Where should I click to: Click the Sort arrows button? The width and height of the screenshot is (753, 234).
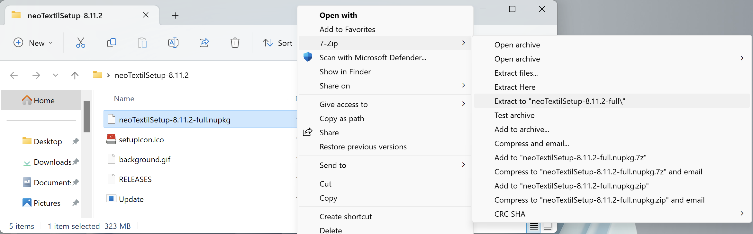tap(277, 43)
